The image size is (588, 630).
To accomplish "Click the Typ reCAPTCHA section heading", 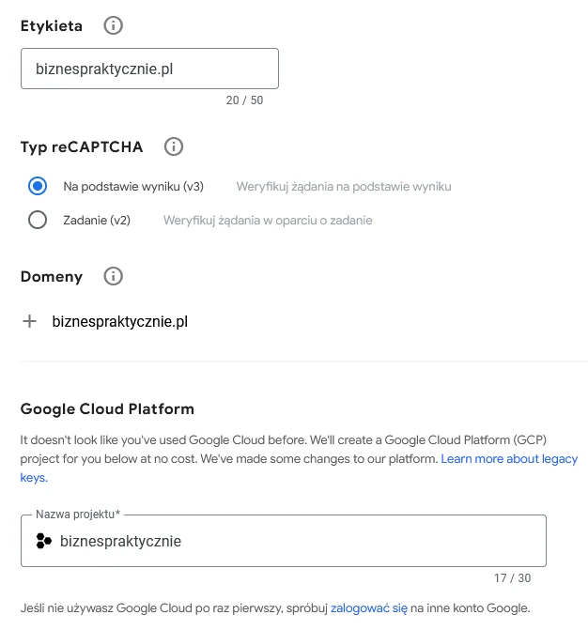I will point(82,146).
